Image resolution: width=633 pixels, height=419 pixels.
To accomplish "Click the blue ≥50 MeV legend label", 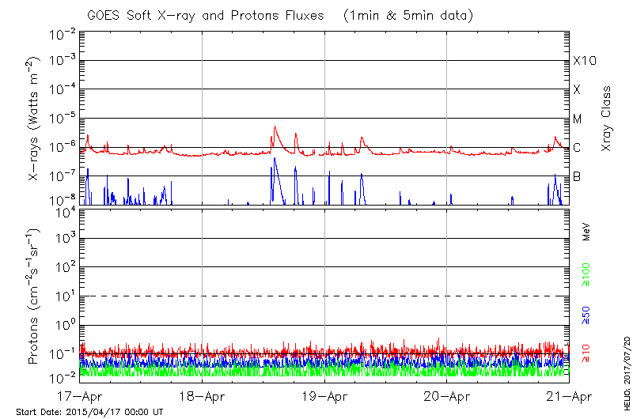I will (586, 315).
